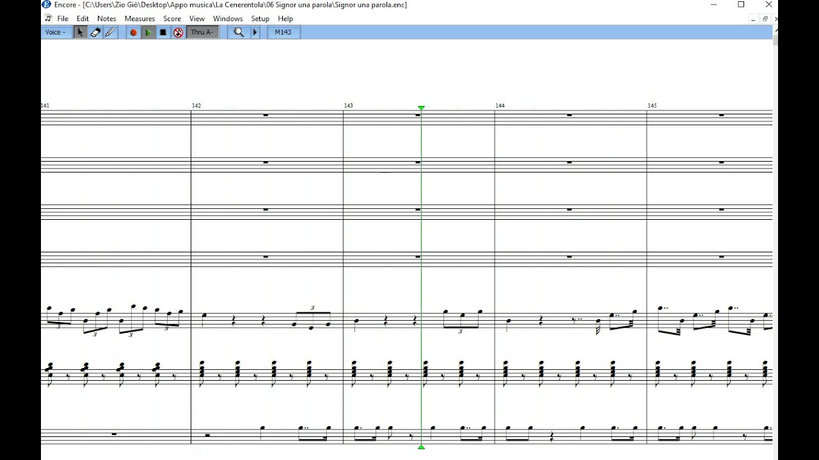
Task: Play the score with the green play button
Action: (x=148, y=32)
